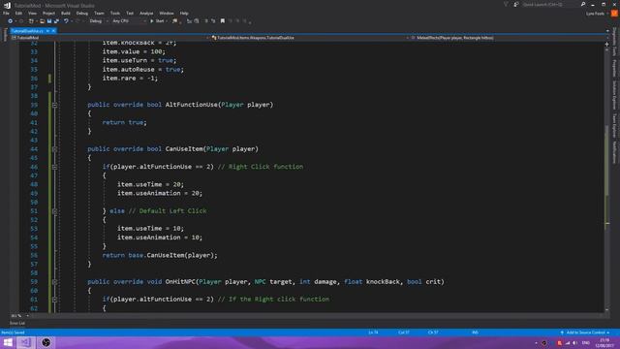The width and height of the screenshot is (620, 349).
Task: Open the Debug menu
Action: pyautogui.click(x=81, y=14)
